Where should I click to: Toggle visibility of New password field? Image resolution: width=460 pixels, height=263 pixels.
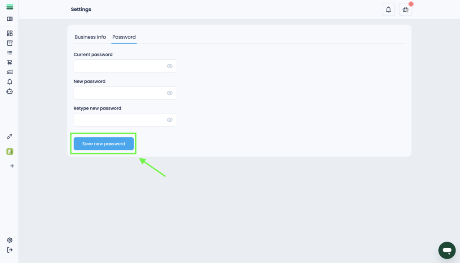[x=170, y=93]
